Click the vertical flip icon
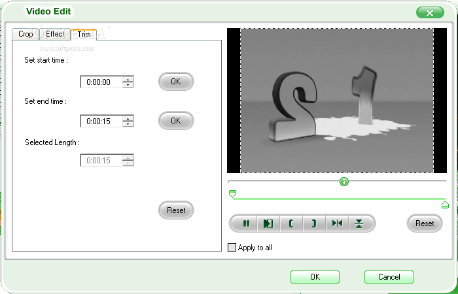Screen dimensions: 458x294 pos(359,223)
